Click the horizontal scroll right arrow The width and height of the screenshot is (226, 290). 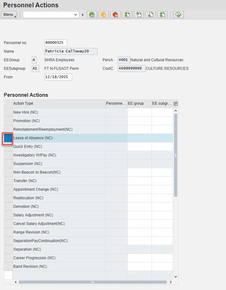point(171,282)
